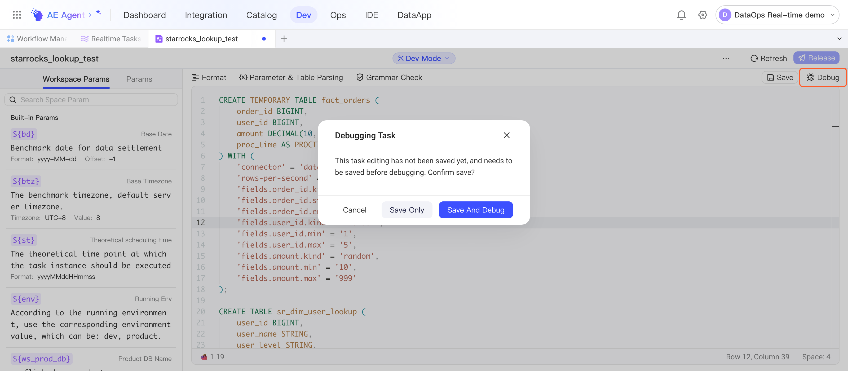The height and width of the screenshot is (371, 848).
Task: Click the user avatar D icon
Action: [x=725, y=15]
